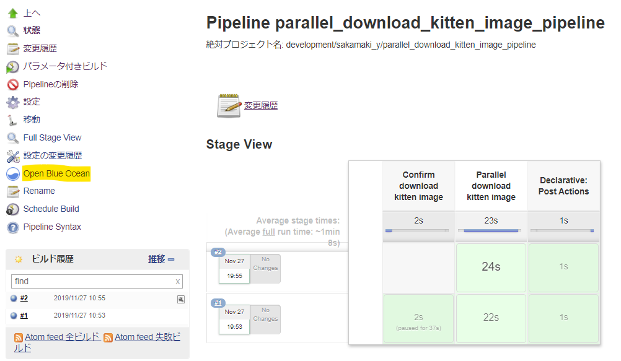
Task: Click the Pipeline Syntax help icon
Action: tap(12, 227)
